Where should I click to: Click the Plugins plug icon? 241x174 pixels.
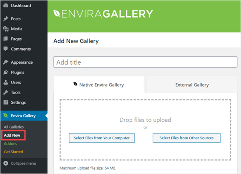click(x=6, y=72)
